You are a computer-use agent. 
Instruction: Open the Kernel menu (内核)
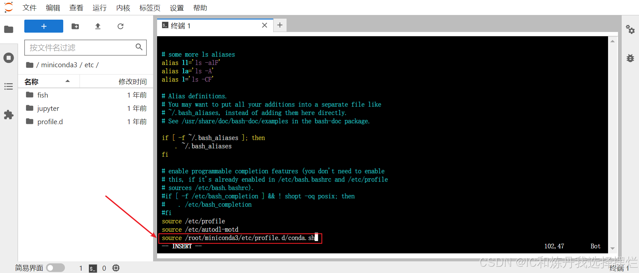coord(123,8)
